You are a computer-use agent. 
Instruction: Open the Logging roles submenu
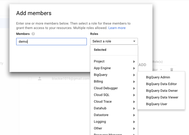[x=114, y=122]
